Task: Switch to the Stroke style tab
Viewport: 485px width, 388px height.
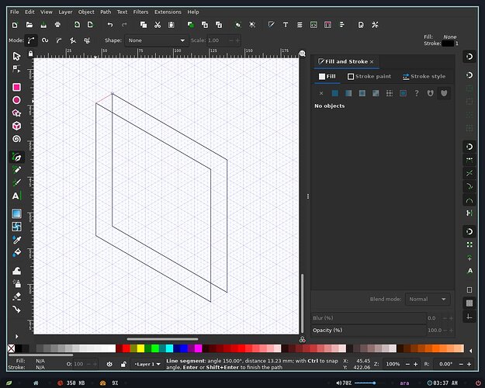Action: pos(424,76)
